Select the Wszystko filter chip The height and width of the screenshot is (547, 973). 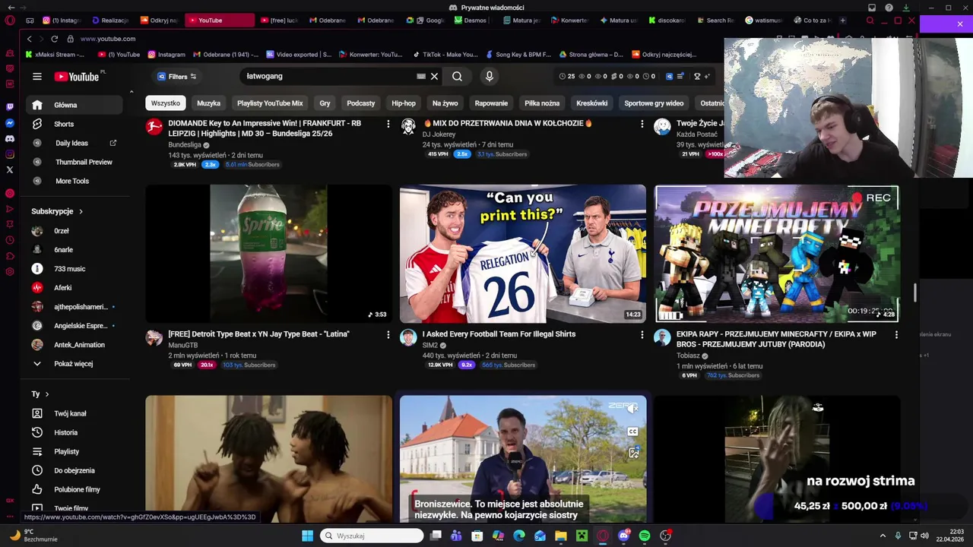coord(165,103)
